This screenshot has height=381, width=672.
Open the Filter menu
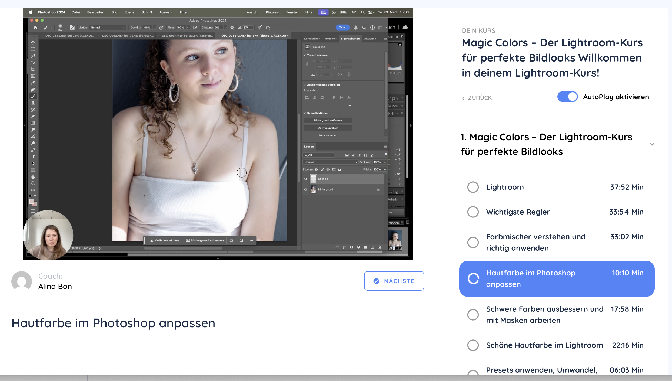184,12
